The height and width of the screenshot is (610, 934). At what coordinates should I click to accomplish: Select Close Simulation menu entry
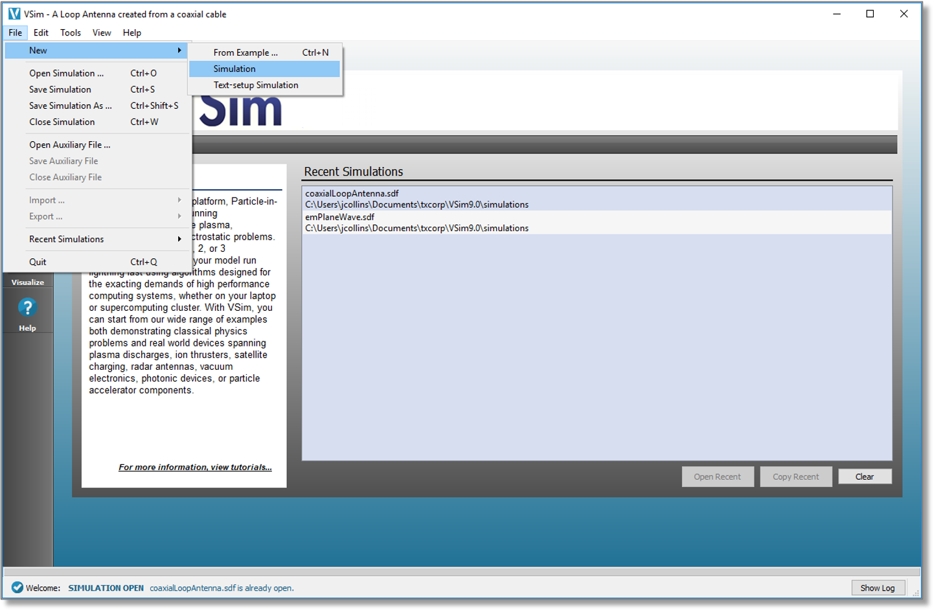click(97, 122)
